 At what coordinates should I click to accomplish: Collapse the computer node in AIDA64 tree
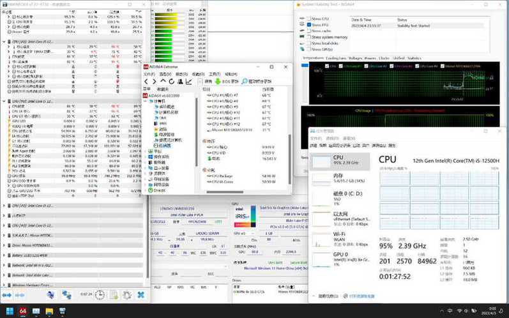tap(146, 102)
